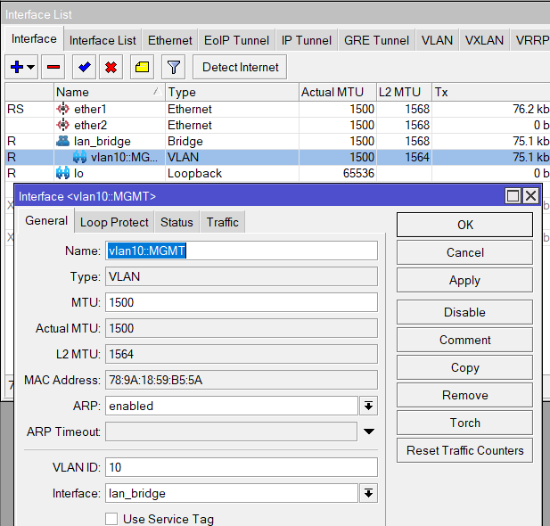Toggle the Use Service Tag checkbox
Image resolution: width=550 pixels, height=526 pixels.
point(111,519)
